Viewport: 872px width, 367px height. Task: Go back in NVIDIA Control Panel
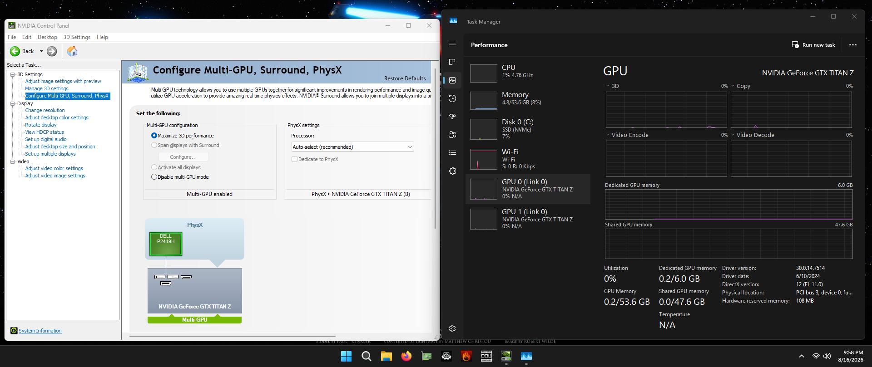pyautogui.click(x=22, y=51)
